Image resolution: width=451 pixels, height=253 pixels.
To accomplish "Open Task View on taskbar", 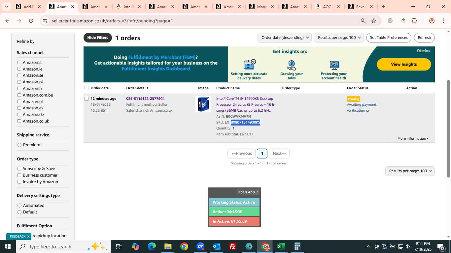I will (119, 246).
